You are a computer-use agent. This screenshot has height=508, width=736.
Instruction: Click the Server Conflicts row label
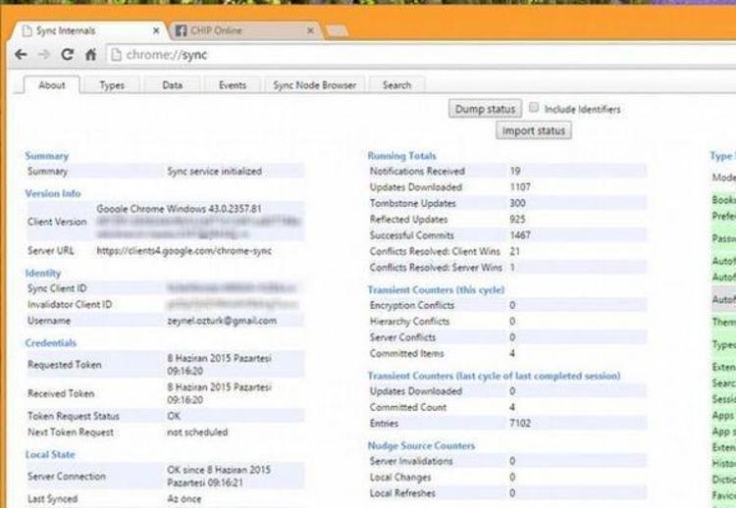pos(402,337)
